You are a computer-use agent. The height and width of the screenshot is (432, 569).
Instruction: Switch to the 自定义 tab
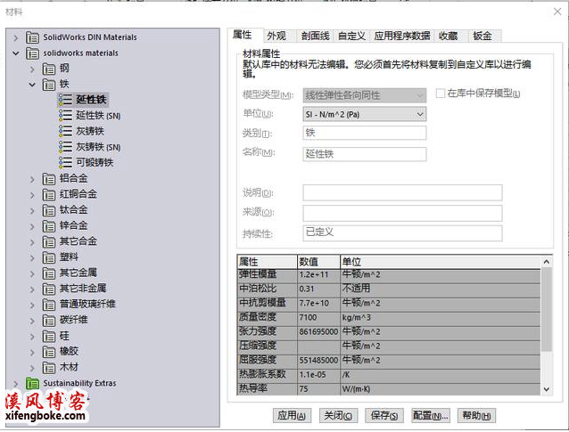(351, 36)
